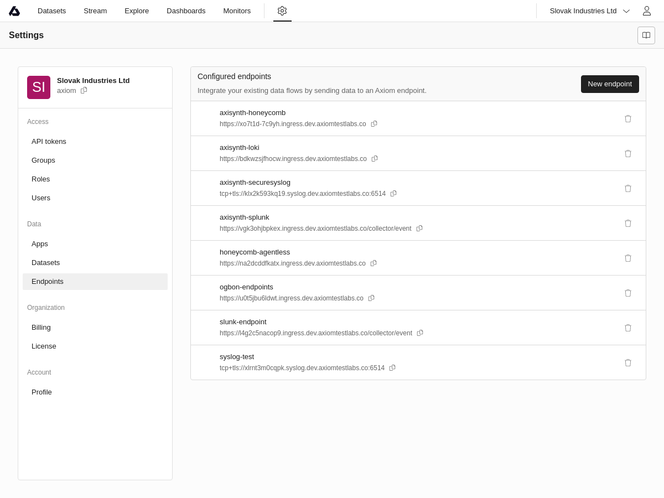Copy the axiom organization ID
Image resolution: width=664 pixels, height=498 pixels.
tap(84, 90)
